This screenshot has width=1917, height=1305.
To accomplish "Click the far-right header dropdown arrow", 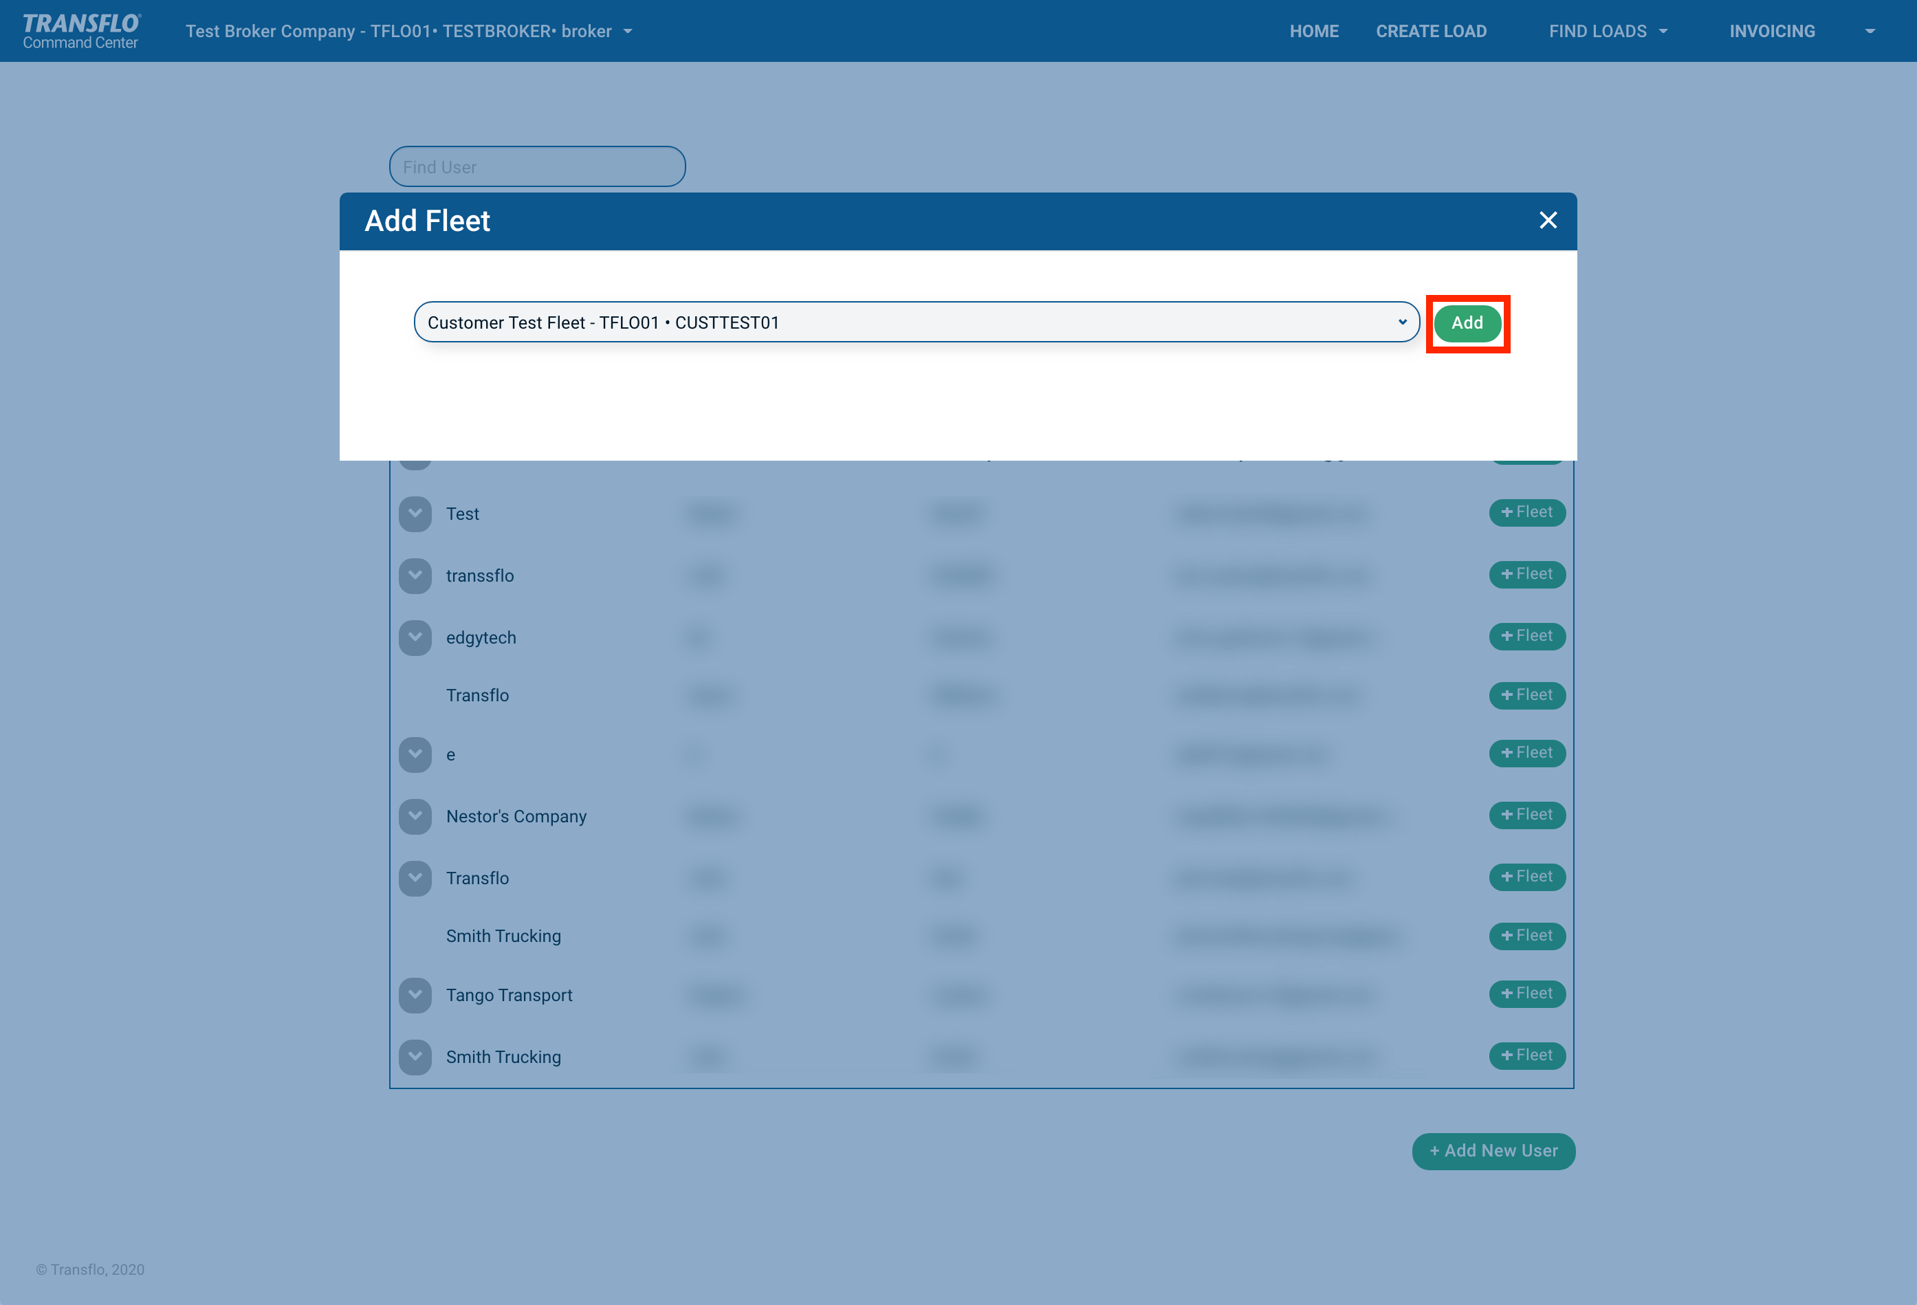I will (1869, 32).
